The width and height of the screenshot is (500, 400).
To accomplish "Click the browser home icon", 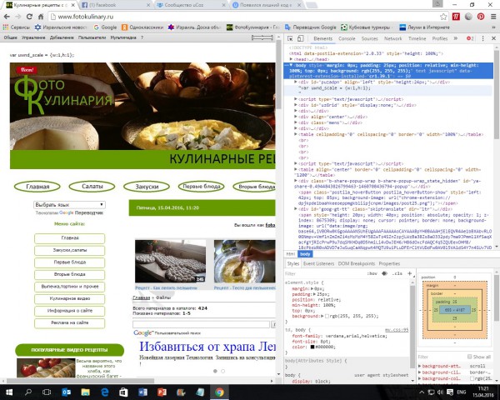I will tap(41, 17).
